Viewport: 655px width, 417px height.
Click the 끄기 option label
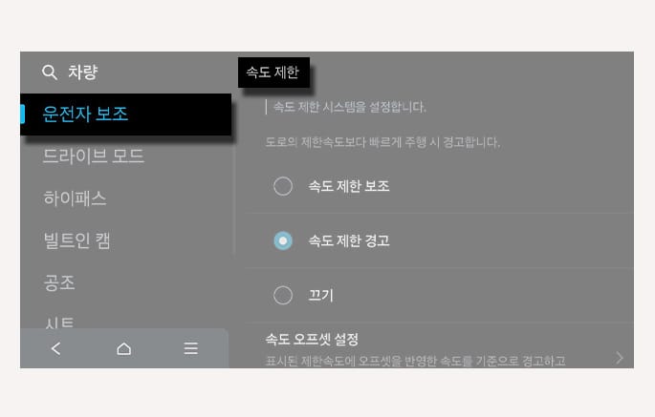(320, 295)
